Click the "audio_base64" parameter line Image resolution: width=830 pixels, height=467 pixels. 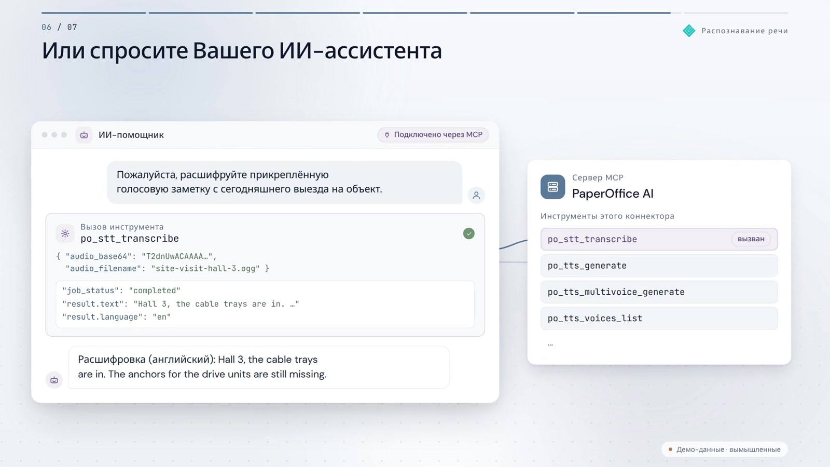(x=136, y=256)
